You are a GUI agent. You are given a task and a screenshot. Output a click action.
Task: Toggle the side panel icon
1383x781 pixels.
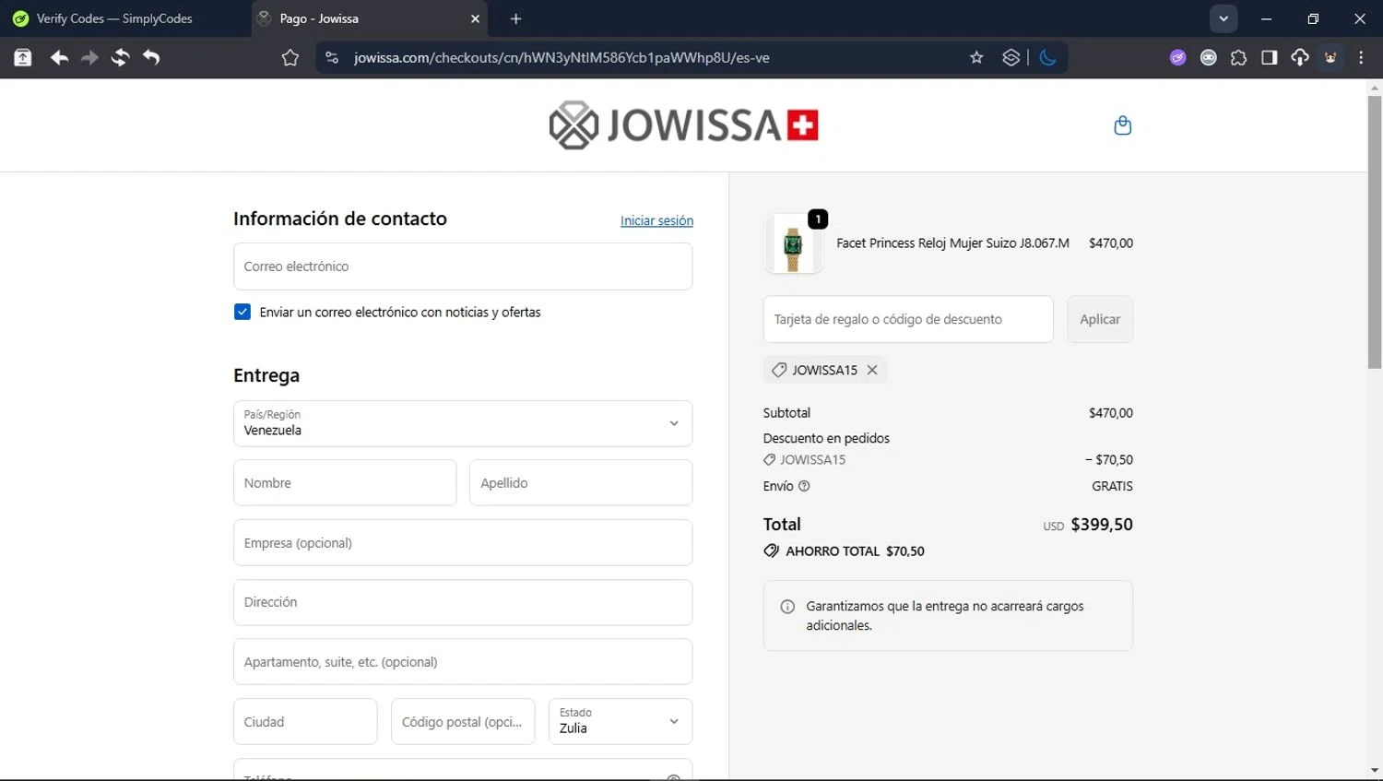click(x=1269, y=57)
